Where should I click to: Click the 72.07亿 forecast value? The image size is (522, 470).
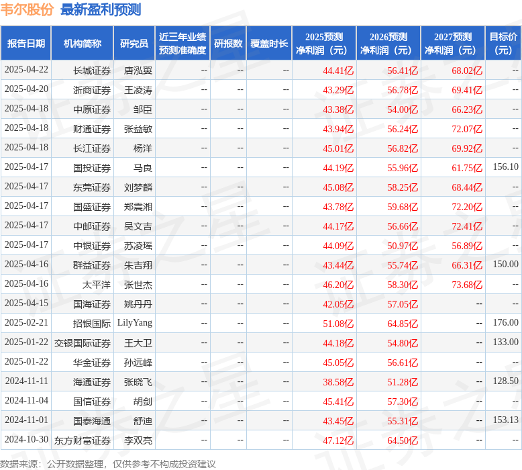pyautogui.click(x=467, y=129)
